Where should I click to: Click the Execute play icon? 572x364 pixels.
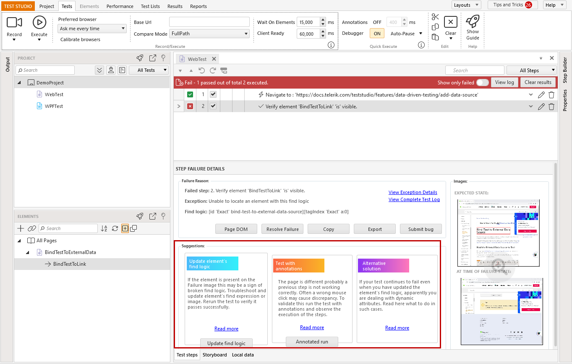click(x=39, y=22)
